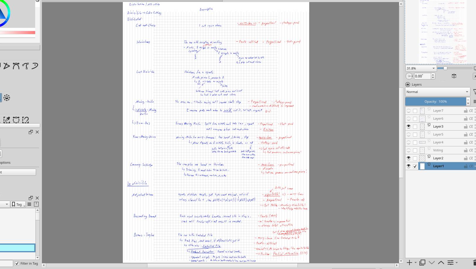Duplicate the selected layer
The width and height of the screenshot is (476, 269).
[x=422, y=263]
